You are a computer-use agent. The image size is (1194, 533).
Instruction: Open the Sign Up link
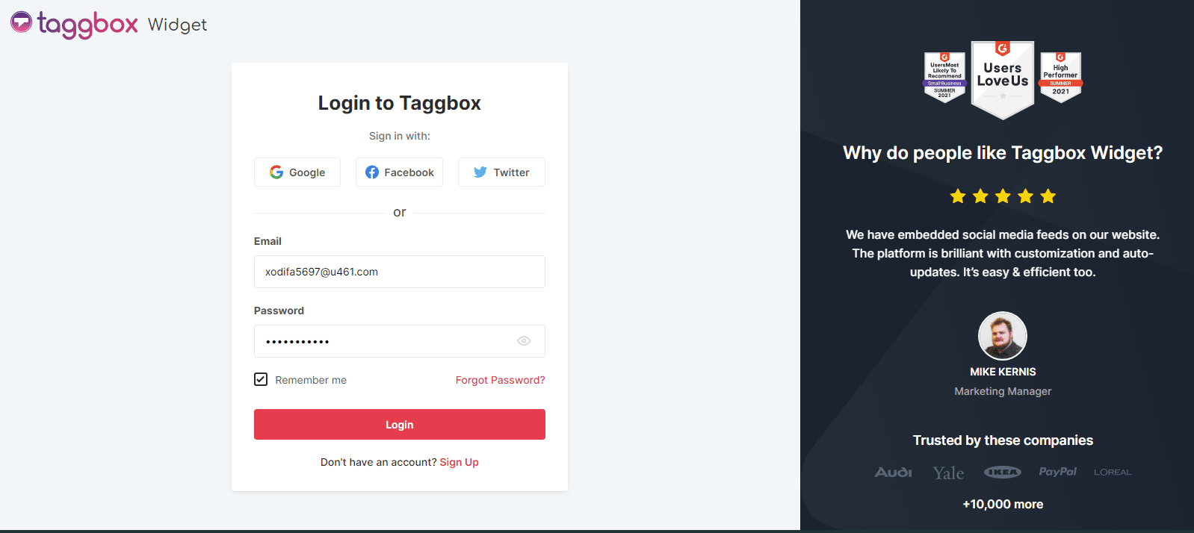tap(459, 462)
